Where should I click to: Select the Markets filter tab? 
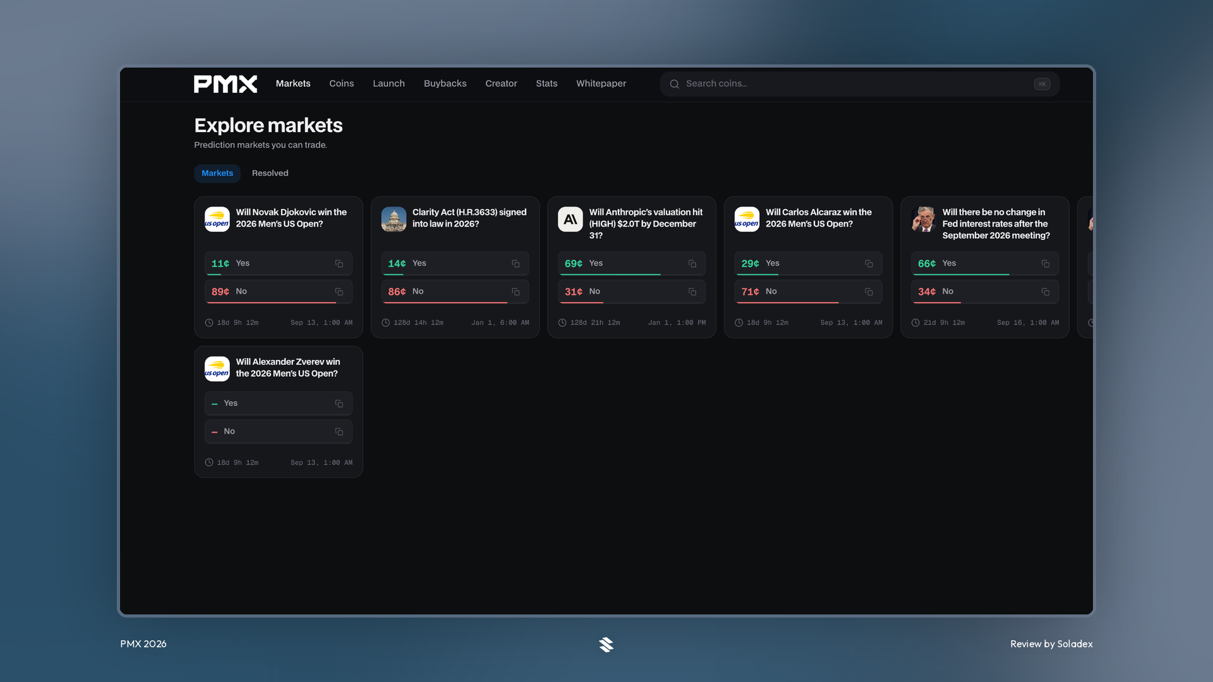coord(217,173)
